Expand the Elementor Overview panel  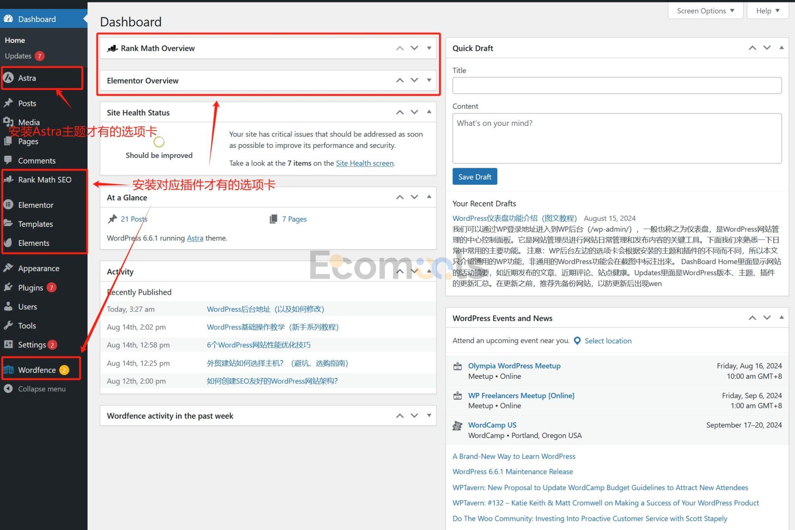(429, 80)
